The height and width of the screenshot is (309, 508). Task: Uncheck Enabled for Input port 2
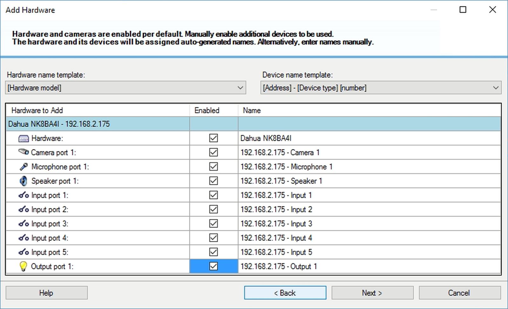[x=213, y=209]
